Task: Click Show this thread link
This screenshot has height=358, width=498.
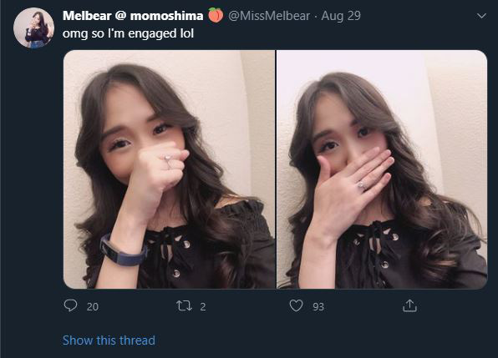Action: (109, 340)
